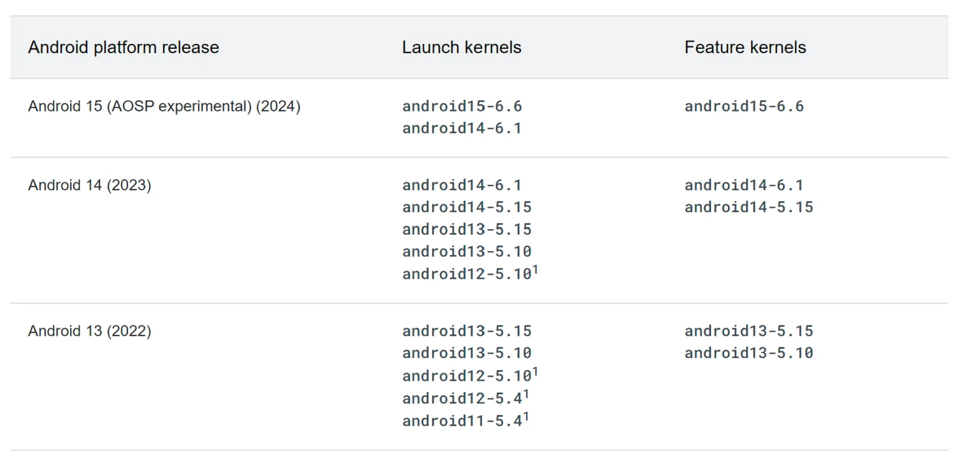Screen dimensions: 963x454
Task: Click android15-6.6 in the Launch kernels column
Action: 462,106
